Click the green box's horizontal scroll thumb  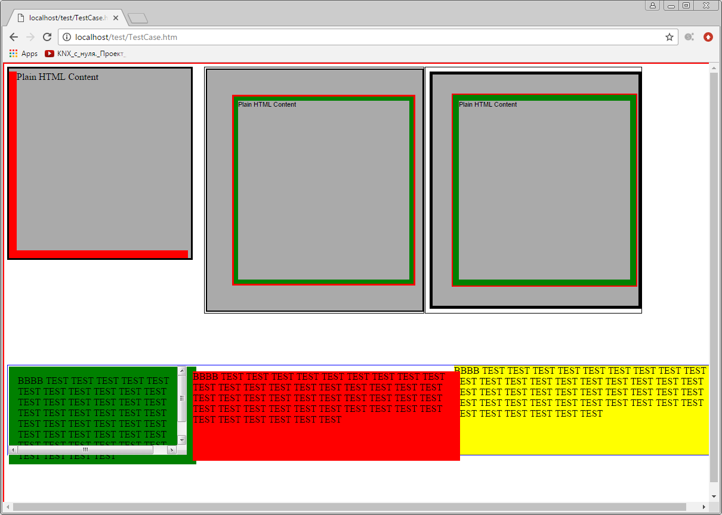pos(85,450)
